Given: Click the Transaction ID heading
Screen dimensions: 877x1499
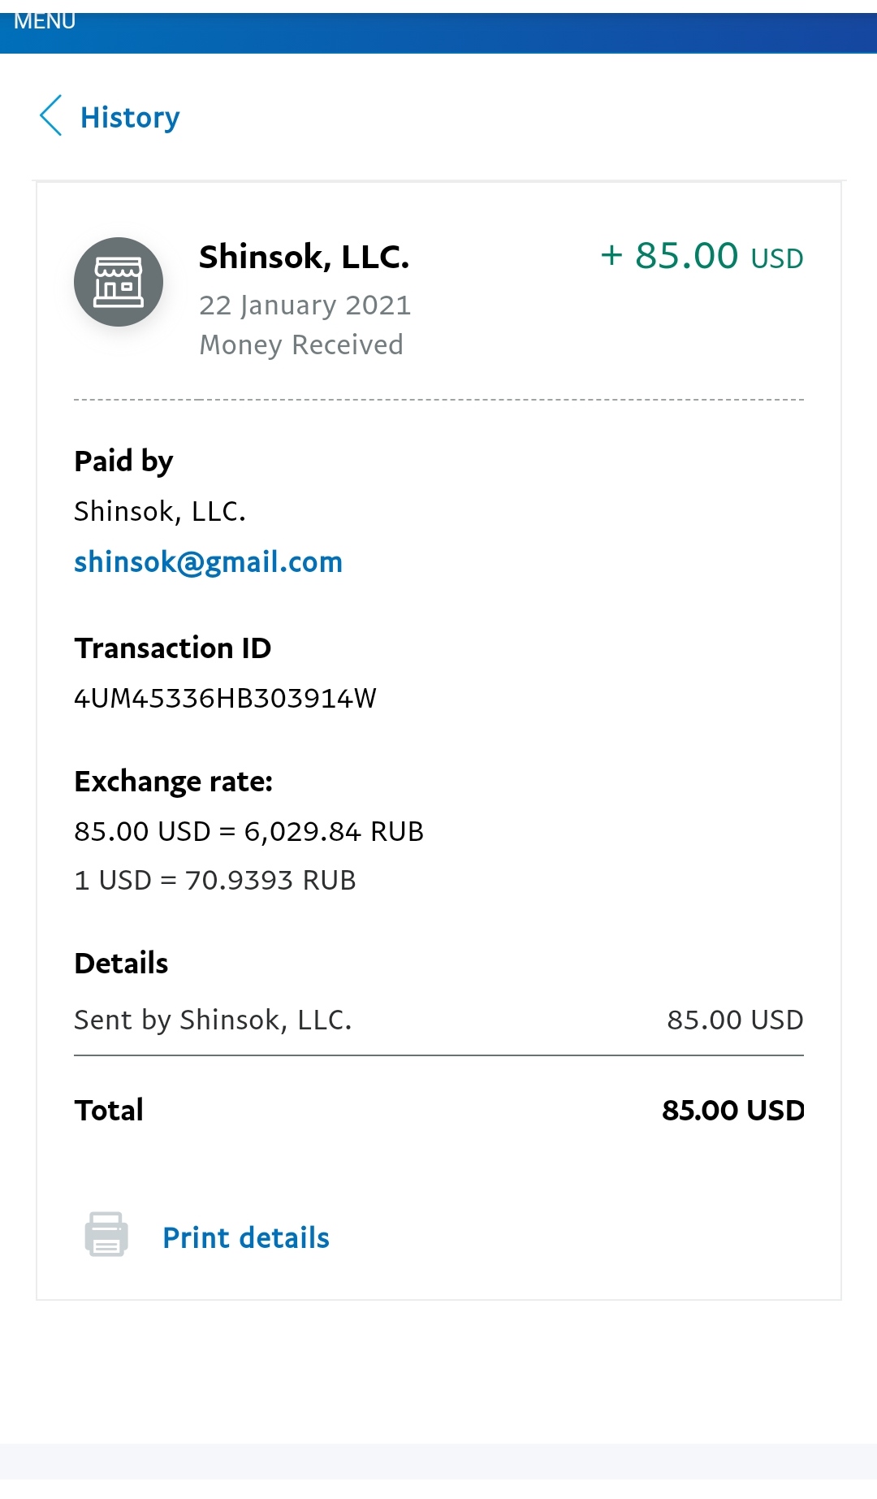Looking at the screenshot, I should pyautogui.click(x=173, y=648).
